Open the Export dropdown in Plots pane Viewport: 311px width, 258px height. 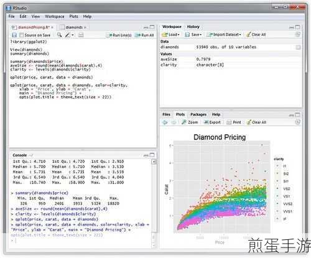[212, 122]
